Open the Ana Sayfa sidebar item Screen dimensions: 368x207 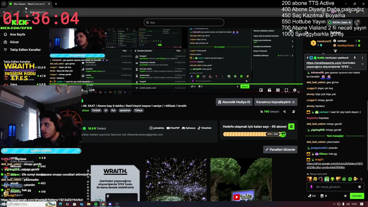click(17, 34)
